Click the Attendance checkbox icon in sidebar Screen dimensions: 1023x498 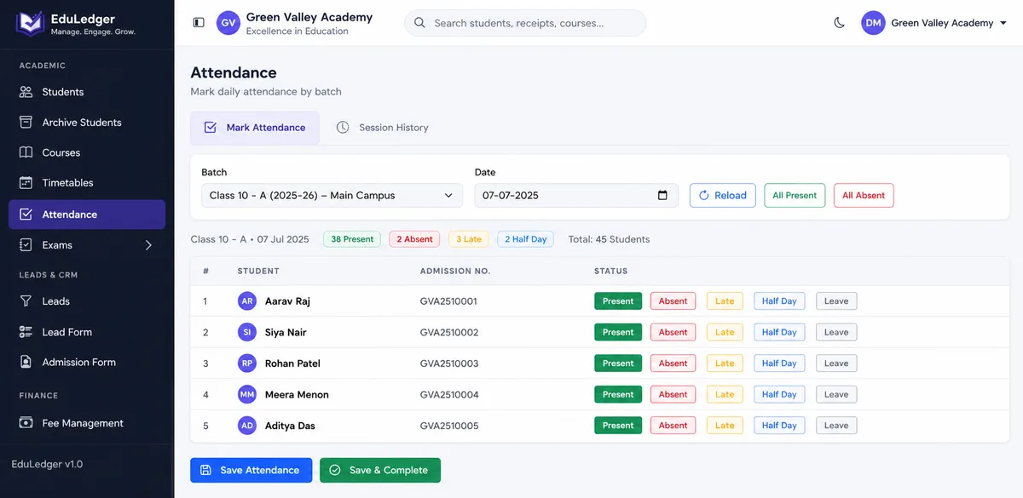click(x=26, y=215)
